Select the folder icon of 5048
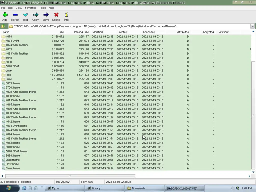This screenshot has height=192, width=256. pyautogui.click(x=3, y=58)
